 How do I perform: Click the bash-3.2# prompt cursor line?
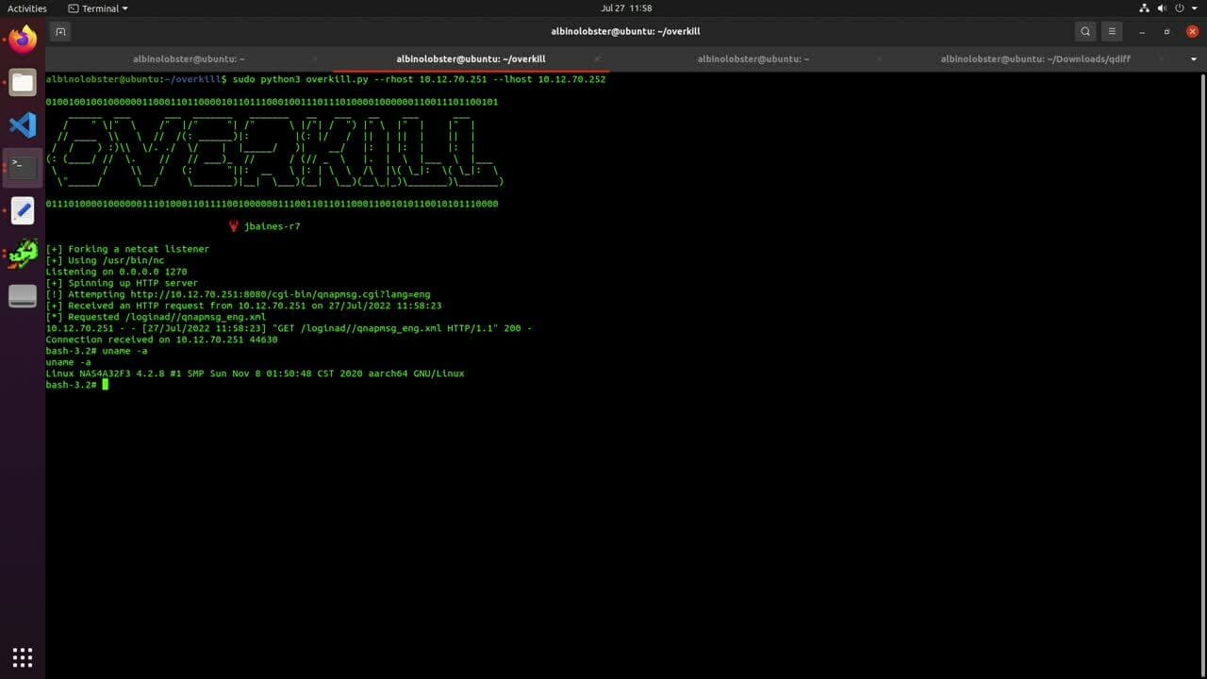click(77, 385)
